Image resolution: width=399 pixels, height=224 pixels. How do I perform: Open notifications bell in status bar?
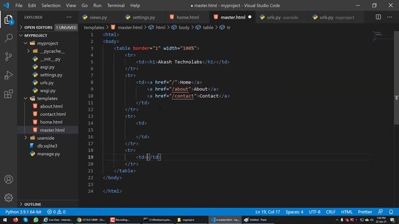point(391,212)
